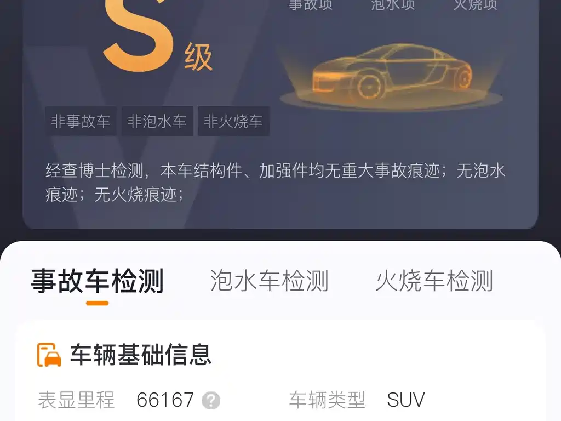
Task: Click the large orange S grade badge
Action: pyautogui.click(x=138, y=35)
